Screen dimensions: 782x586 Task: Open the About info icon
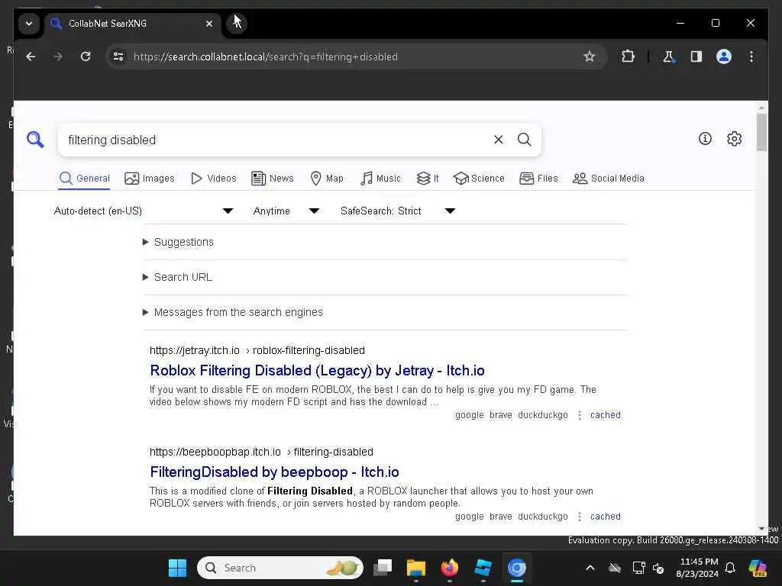point(705,139)
